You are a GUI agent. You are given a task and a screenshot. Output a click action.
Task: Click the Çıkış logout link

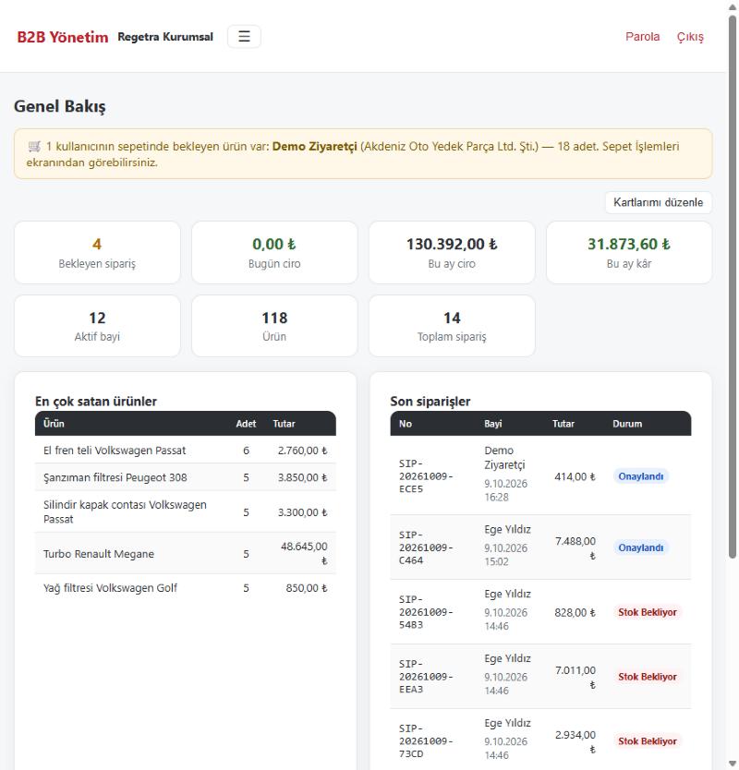[x=690, y=37]
